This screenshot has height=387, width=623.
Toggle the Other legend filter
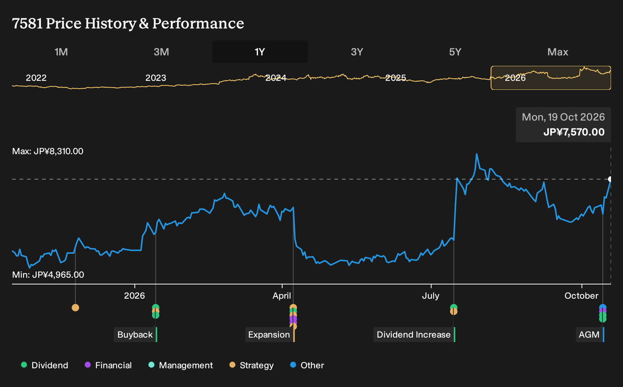(x=307, y=365)
